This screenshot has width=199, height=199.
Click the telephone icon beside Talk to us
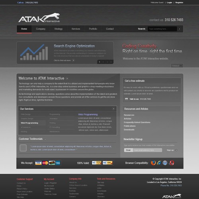click(127, 99)
